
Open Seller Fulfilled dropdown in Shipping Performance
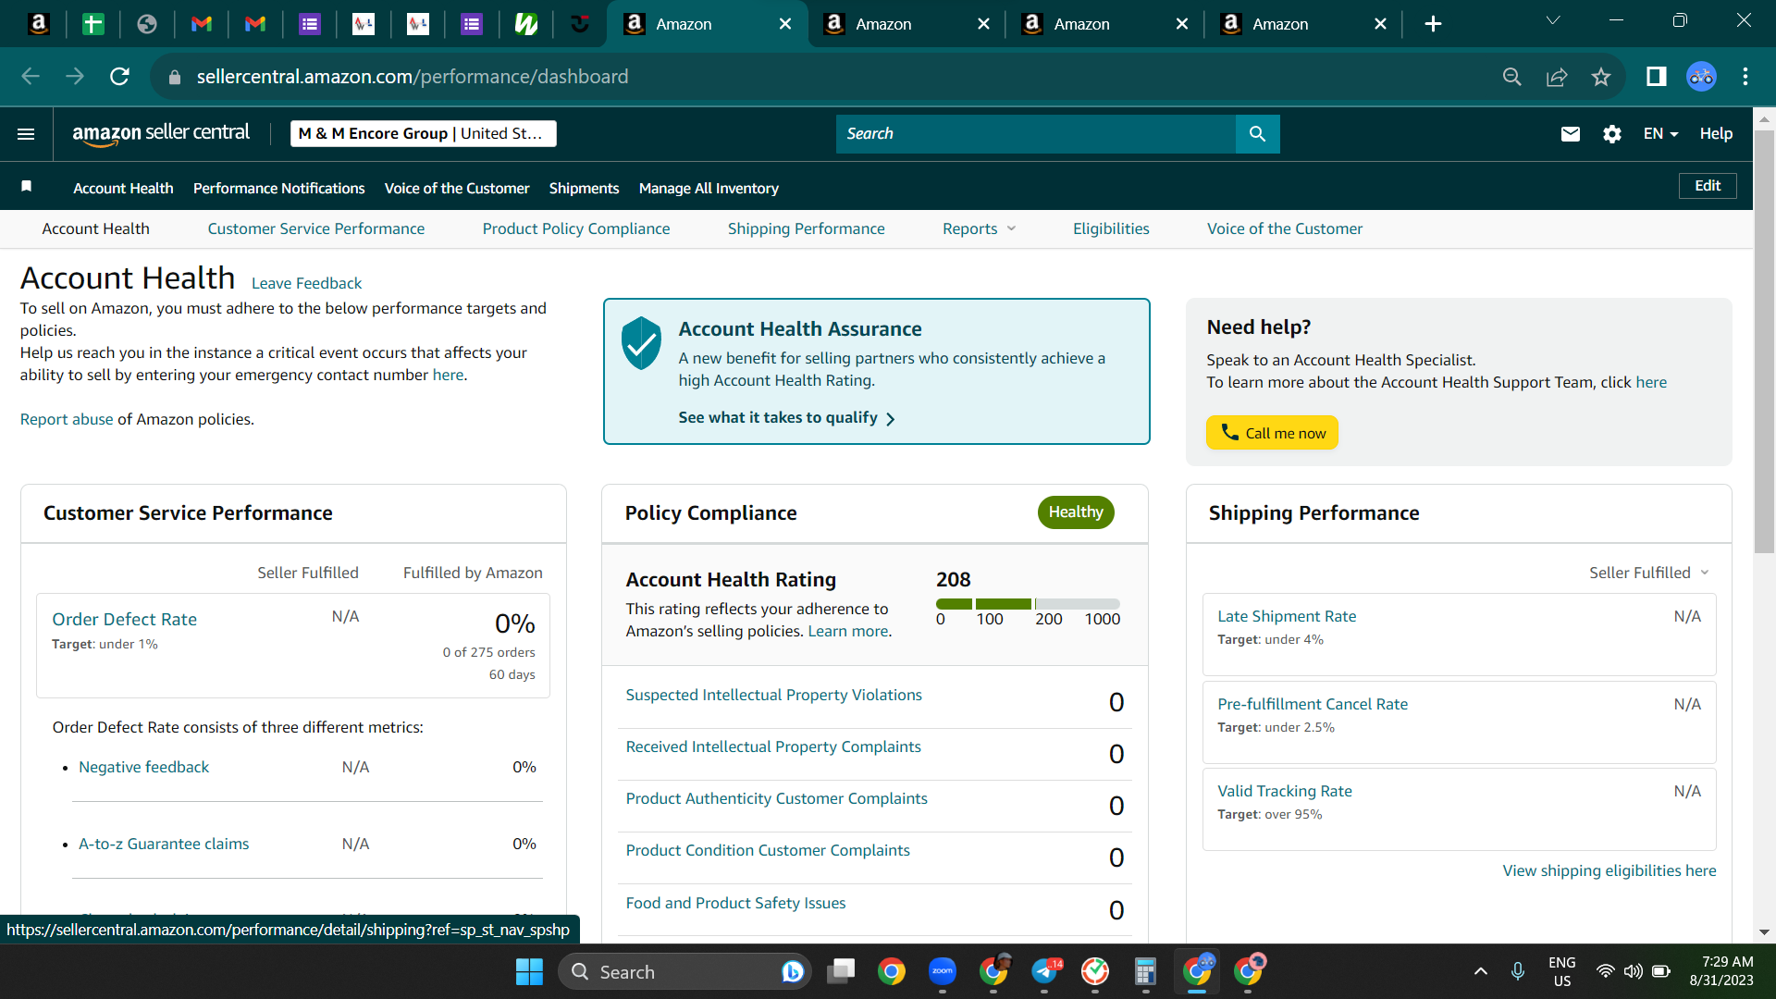(1649, 573)
